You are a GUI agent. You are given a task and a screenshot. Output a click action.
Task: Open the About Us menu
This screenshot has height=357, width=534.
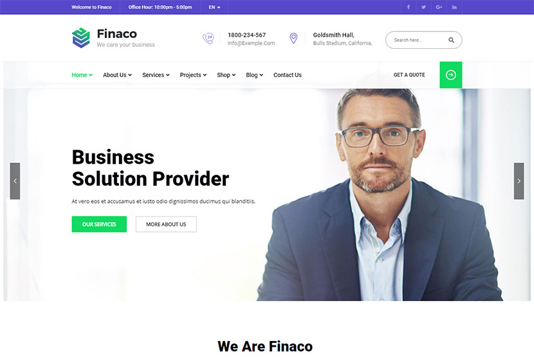point(117,74)
